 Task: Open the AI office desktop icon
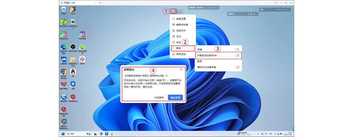pos(82,35)
